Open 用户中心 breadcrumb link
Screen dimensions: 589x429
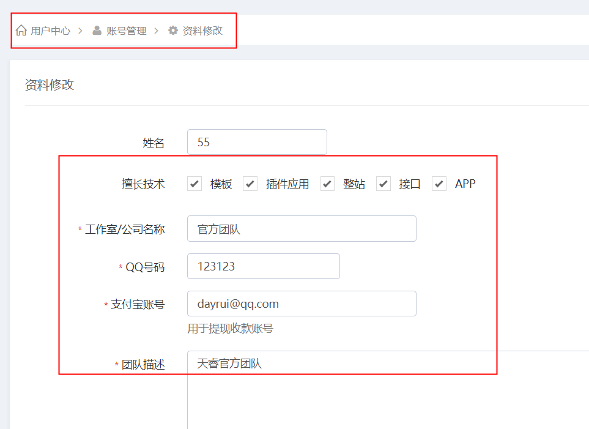click(x=50, y=31)
